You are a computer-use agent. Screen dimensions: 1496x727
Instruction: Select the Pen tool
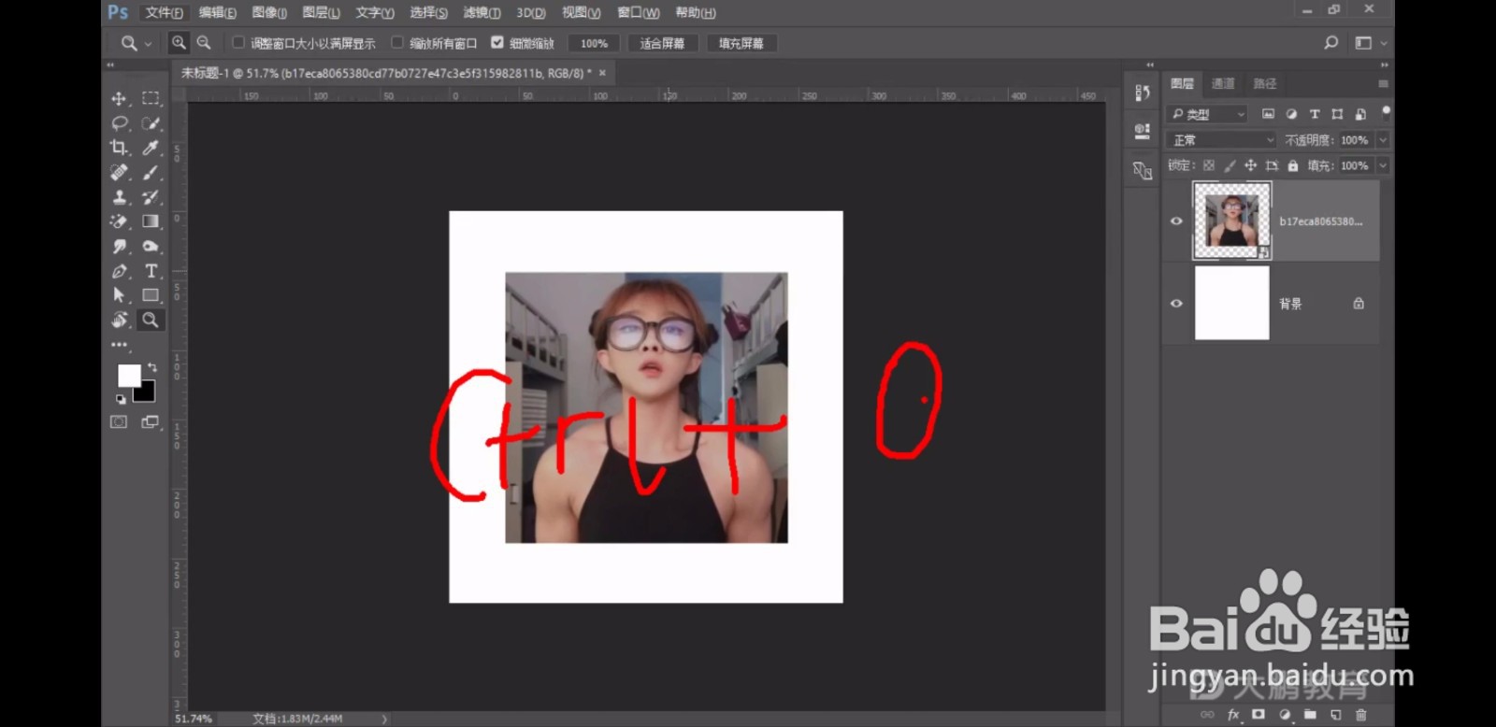point(119,271)
